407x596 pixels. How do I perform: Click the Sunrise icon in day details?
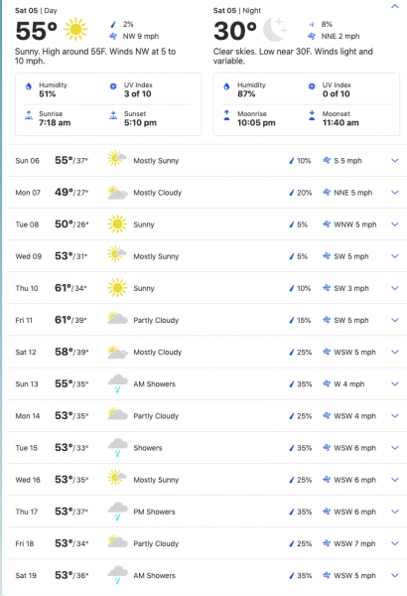29,115
